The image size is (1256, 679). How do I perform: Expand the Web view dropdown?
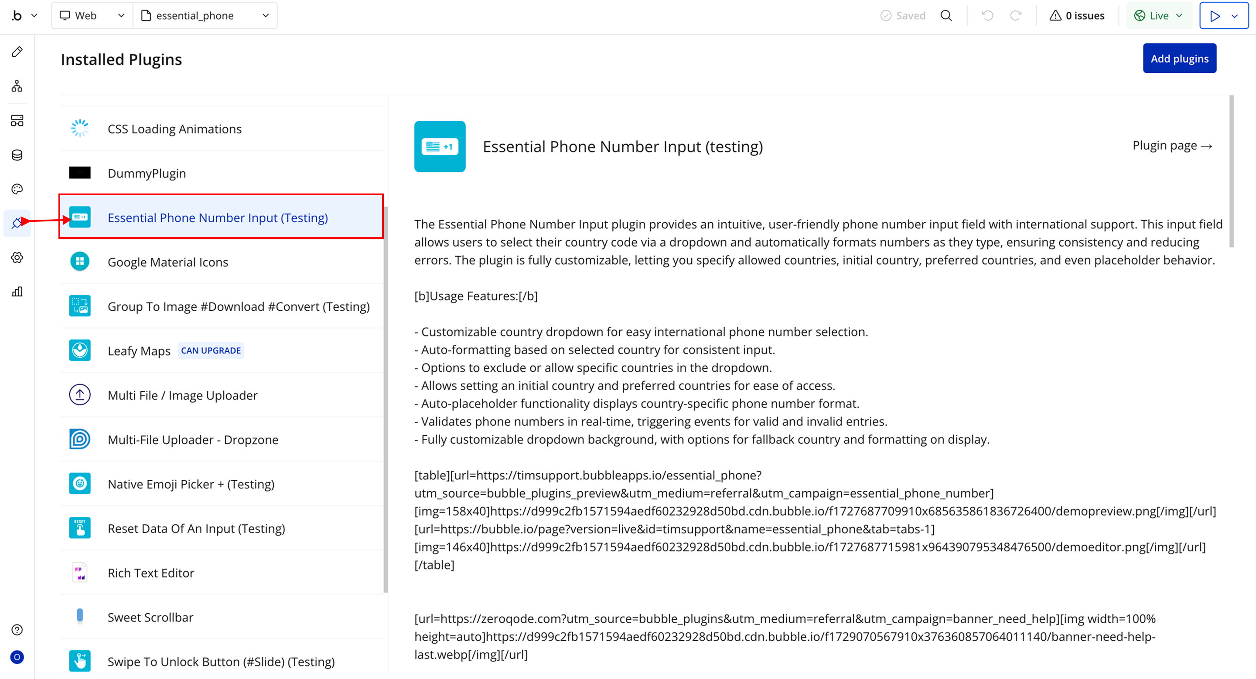coord(92,16)
